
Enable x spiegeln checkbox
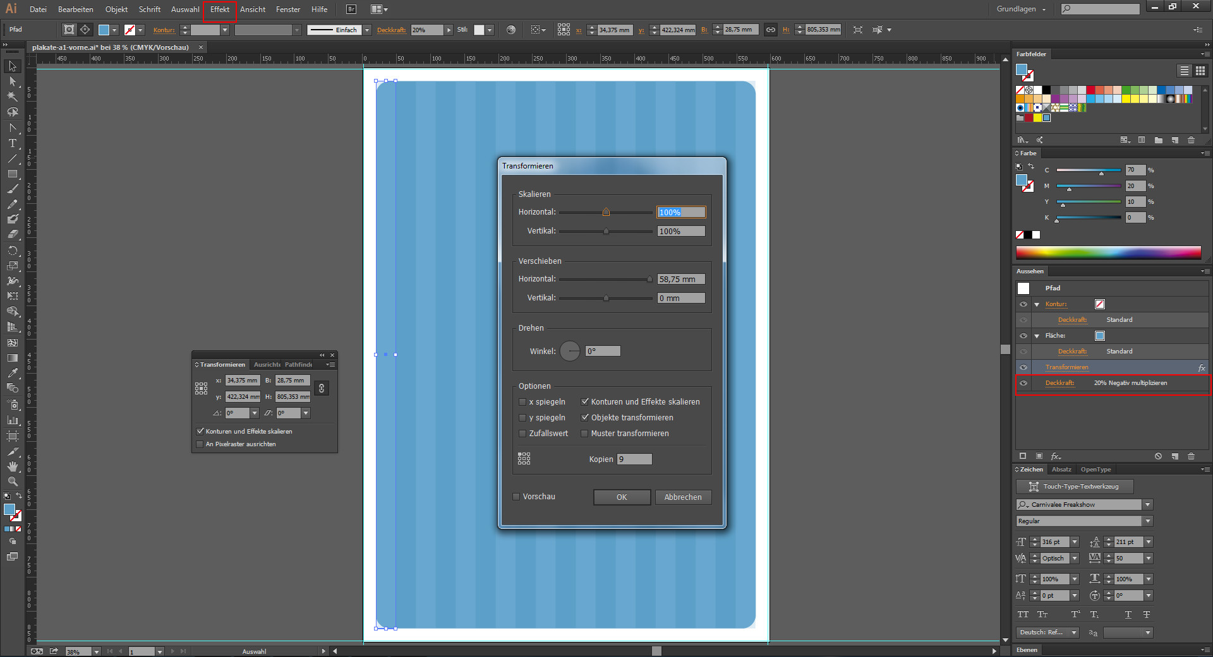[x=522, y=402]
